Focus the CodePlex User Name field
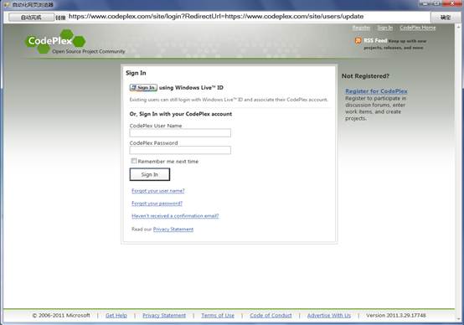The width and height of the screenshot is (464, 325). pyautogui.click(x=180, y=133)
